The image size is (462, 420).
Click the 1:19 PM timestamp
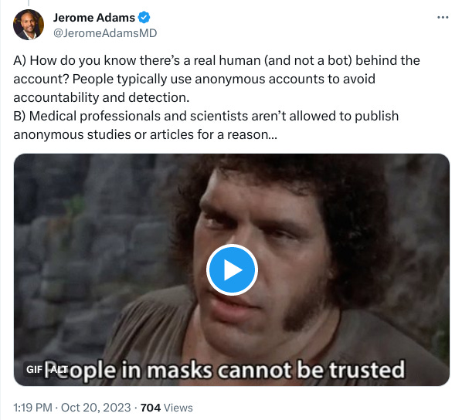(x=32, y=408)
